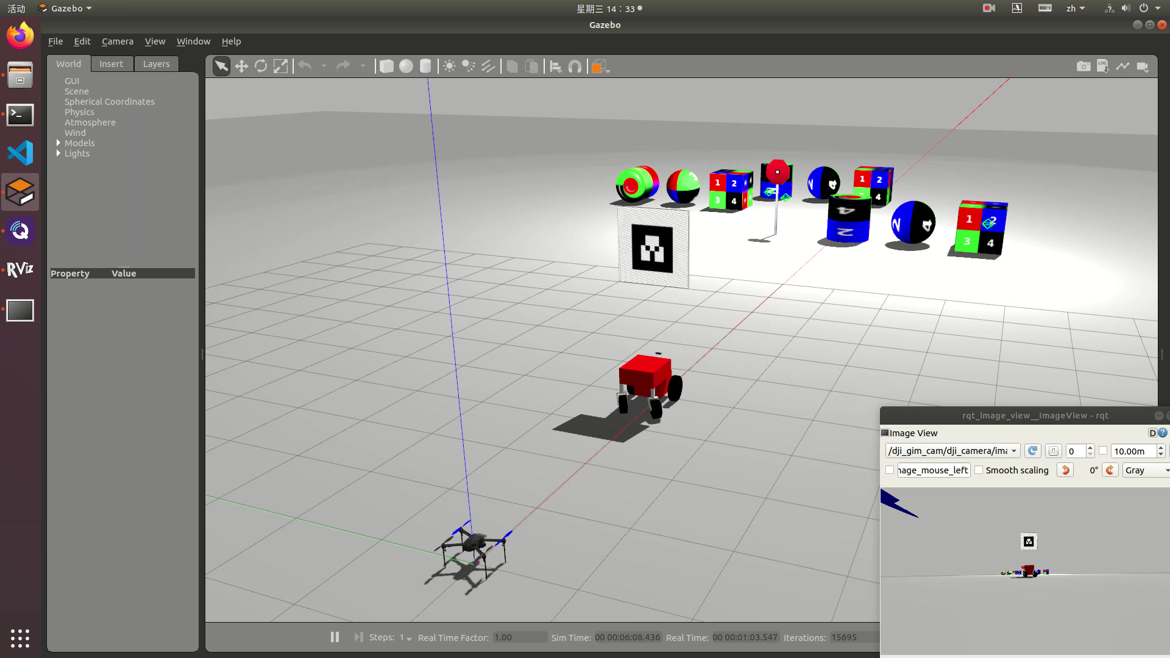Toggle the mouse-left publish checkbox

pos(890,470)
